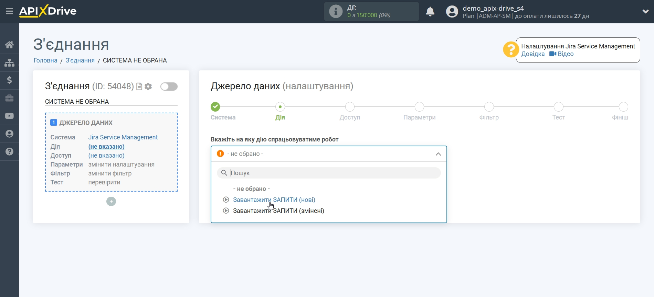Open connection settings gear icon
654x297 pixels.
(x=148, y=87)
